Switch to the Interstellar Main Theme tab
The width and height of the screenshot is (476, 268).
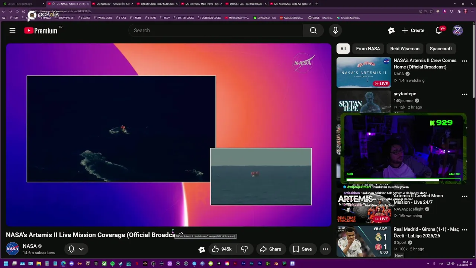coord(202,4)
